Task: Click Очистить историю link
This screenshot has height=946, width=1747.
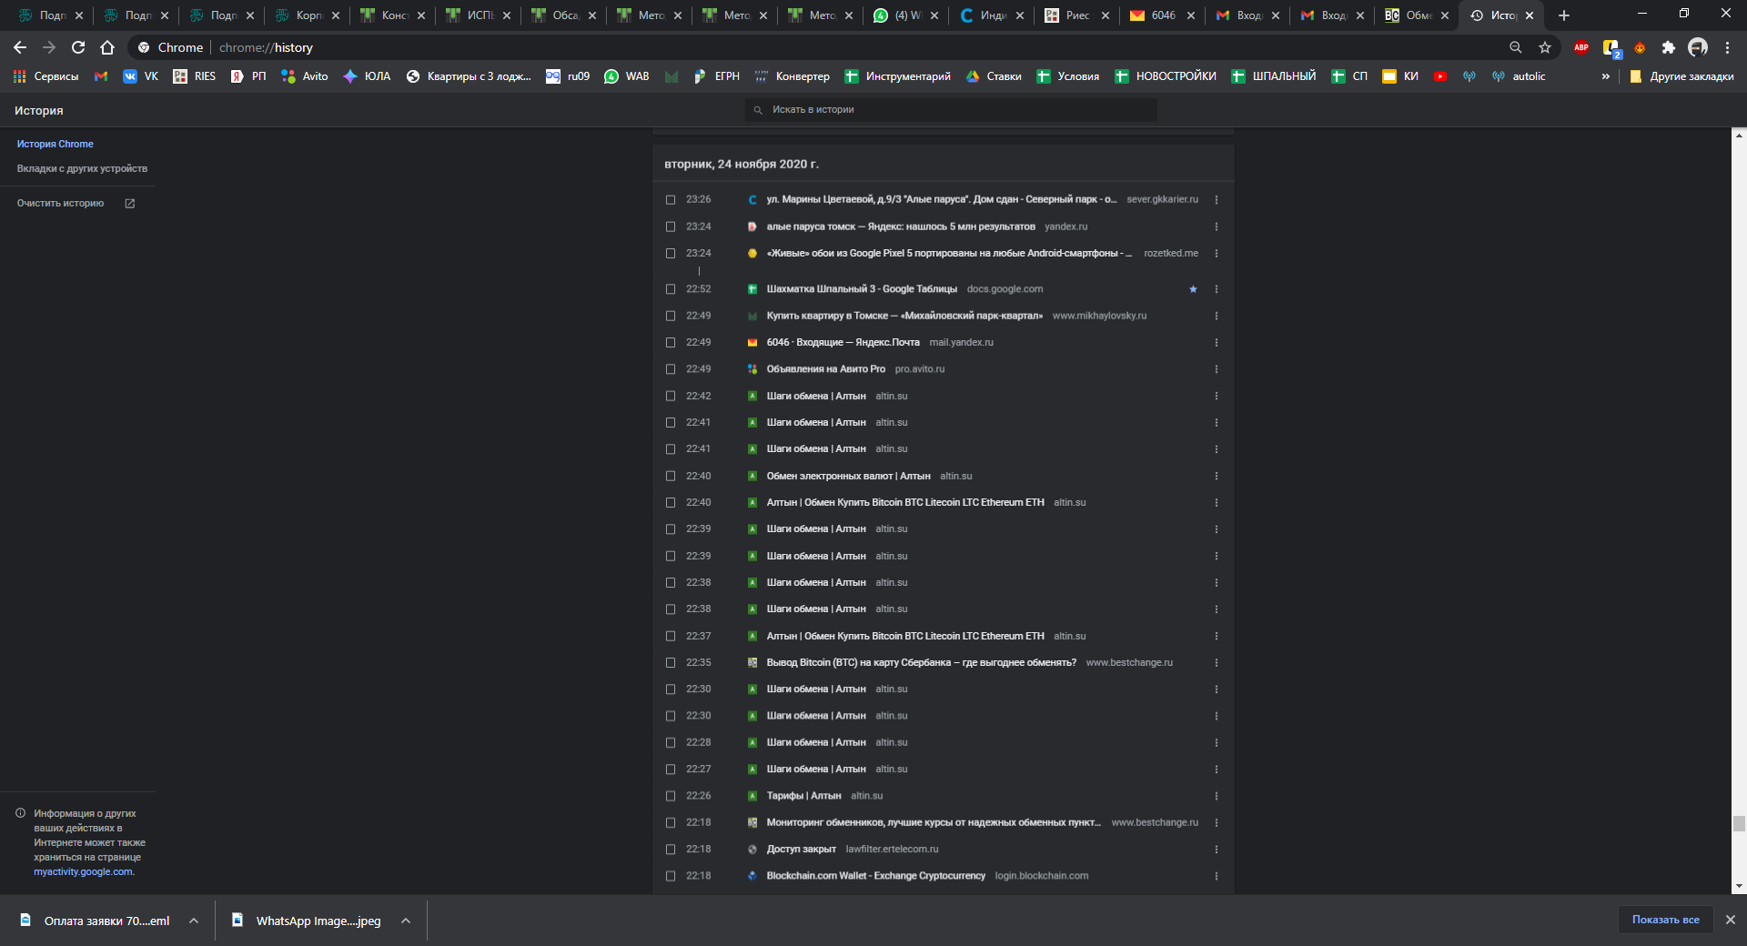Action: click(x=60, y=203)
